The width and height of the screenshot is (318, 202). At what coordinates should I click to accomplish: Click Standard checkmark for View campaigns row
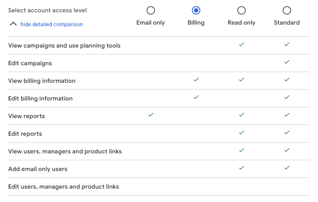click(x=287, y=44)
